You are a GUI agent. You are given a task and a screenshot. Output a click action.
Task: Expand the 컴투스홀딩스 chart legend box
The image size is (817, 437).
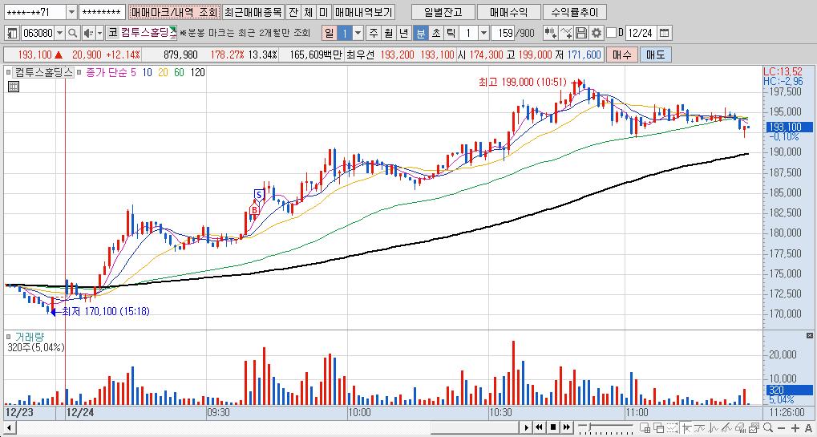(x=44, y=72)
